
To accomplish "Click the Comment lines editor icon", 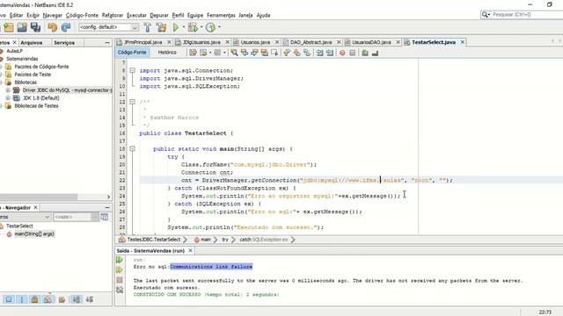I will tap(365, 53).
